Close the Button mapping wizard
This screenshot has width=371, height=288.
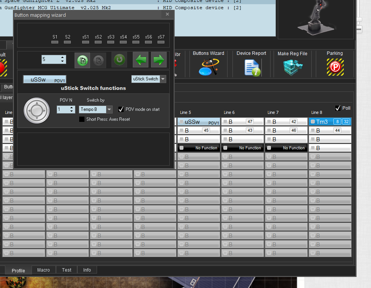point(167,14)
